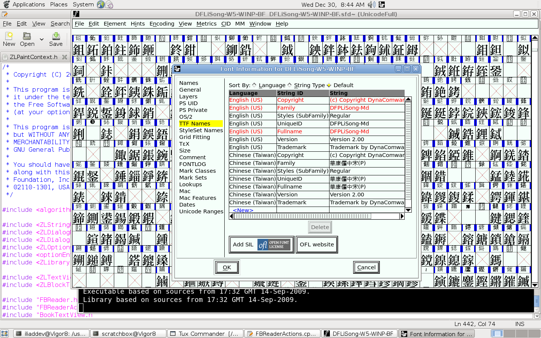Open the Applications menu in top panel
541x338 pixels.
(29, 5)
